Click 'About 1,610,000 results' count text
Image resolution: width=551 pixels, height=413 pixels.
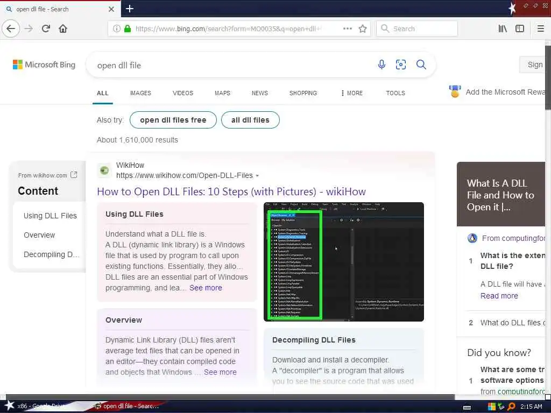[137, 140]
